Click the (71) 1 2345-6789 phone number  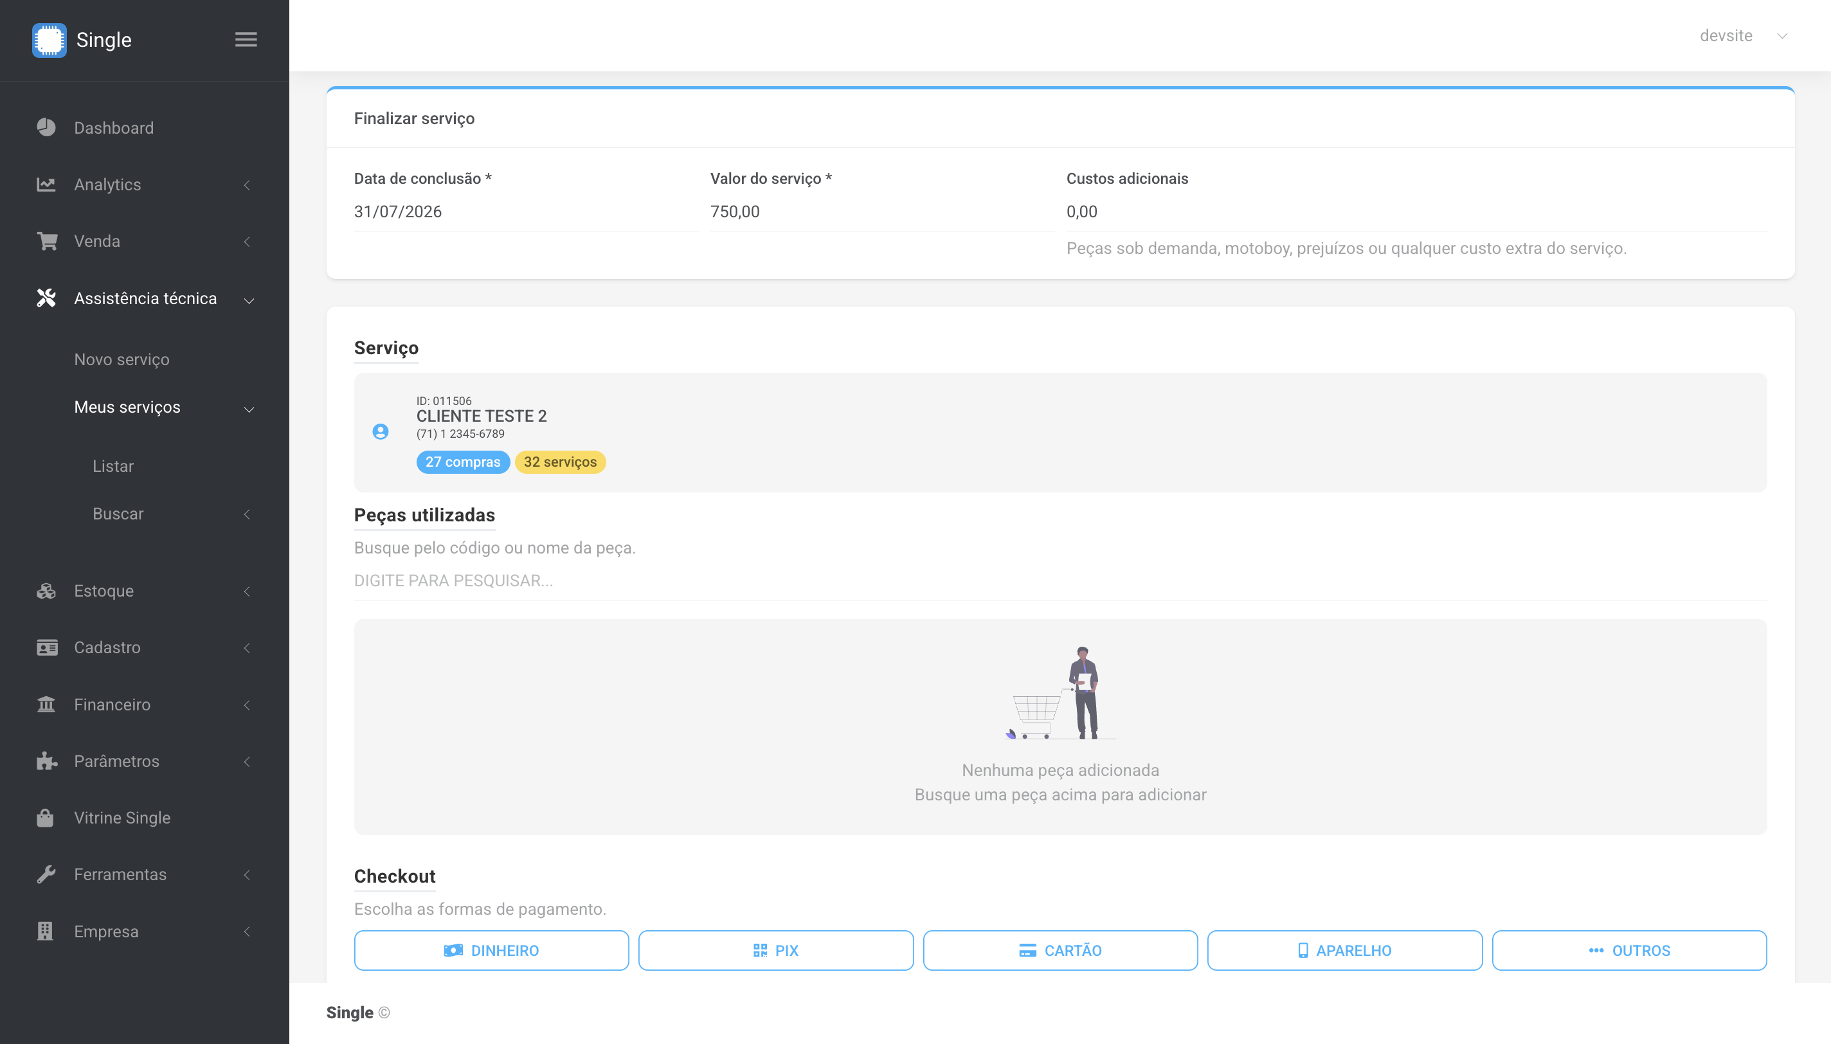[460, 434]
